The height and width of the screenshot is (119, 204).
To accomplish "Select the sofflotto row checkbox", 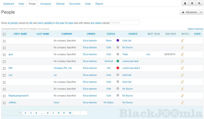I will [x=4, y=103].
